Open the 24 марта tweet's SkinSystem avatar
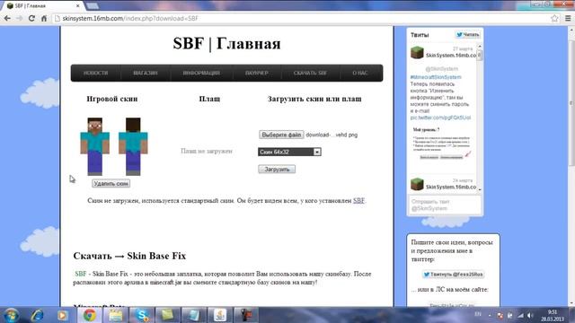Screen dimensions: 575x323 417,184
